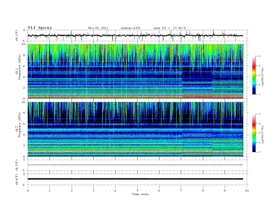Click the "-6" tick on ch.2 colorbar
278x214 pixels.
point(259,143)
